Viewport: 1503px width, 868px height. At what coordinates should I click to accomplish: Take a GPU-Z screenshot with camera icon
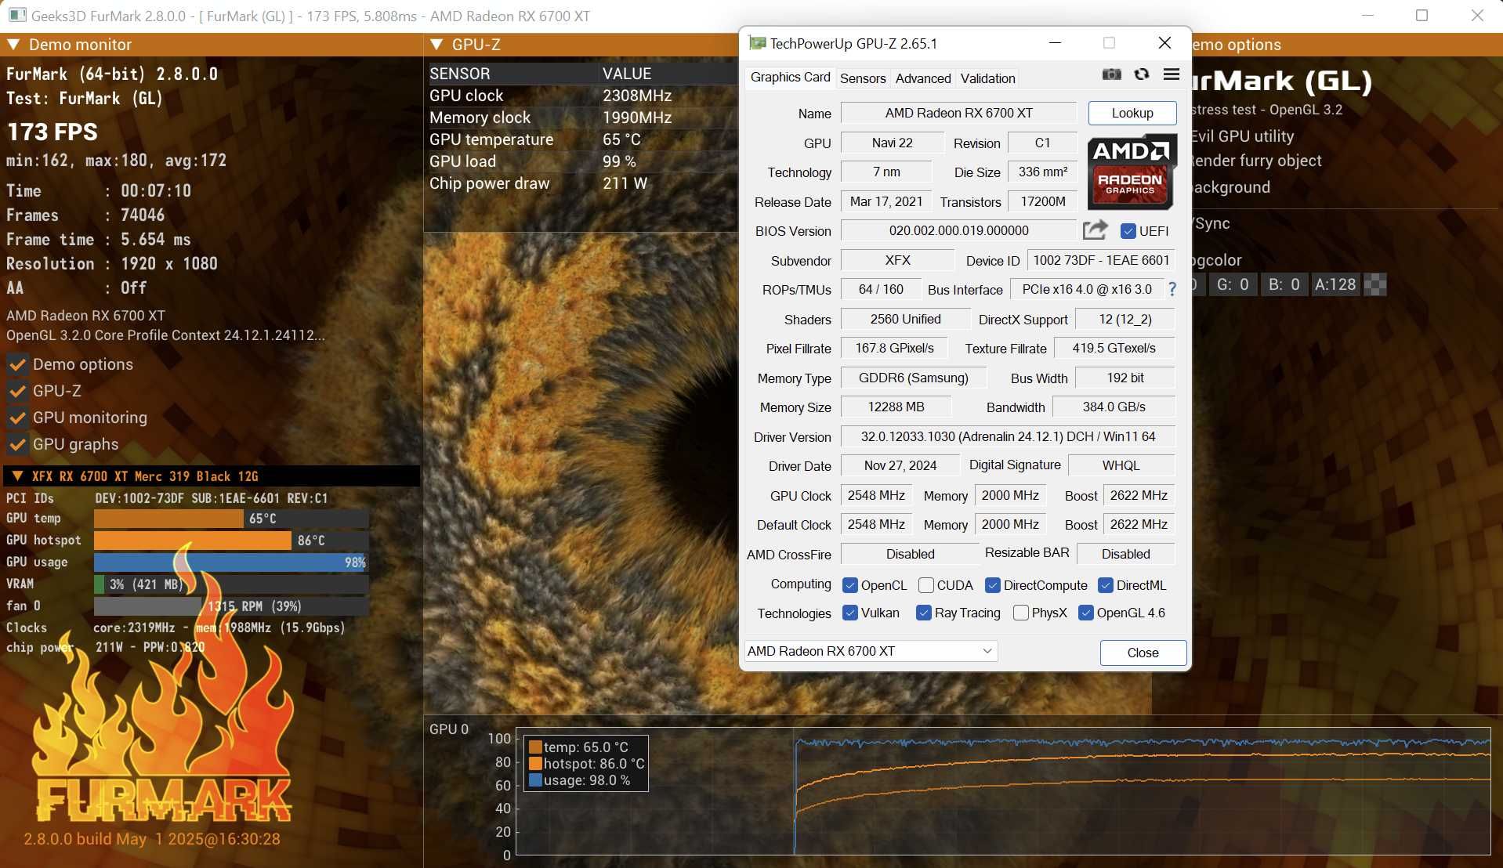tap(1111, 74)
